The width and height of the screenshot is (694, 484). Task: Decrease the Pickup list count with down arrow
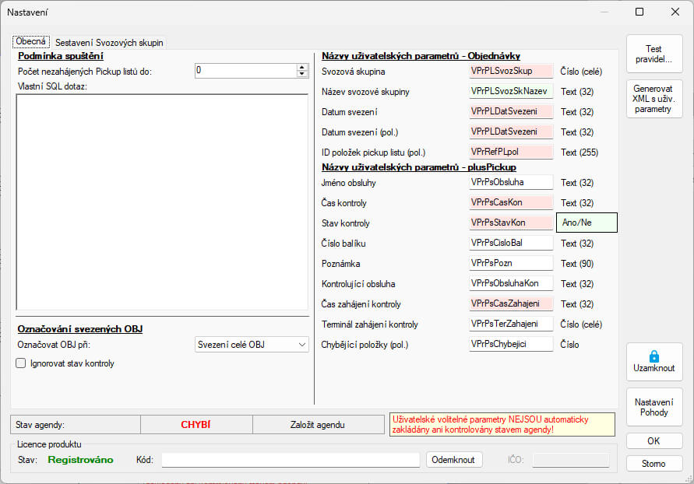[x=302, y=74]
